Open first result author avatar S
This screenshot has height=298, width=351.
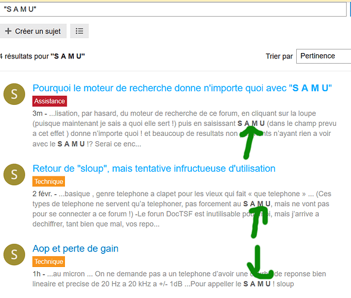pyautogui.click(x=14, y=94)
